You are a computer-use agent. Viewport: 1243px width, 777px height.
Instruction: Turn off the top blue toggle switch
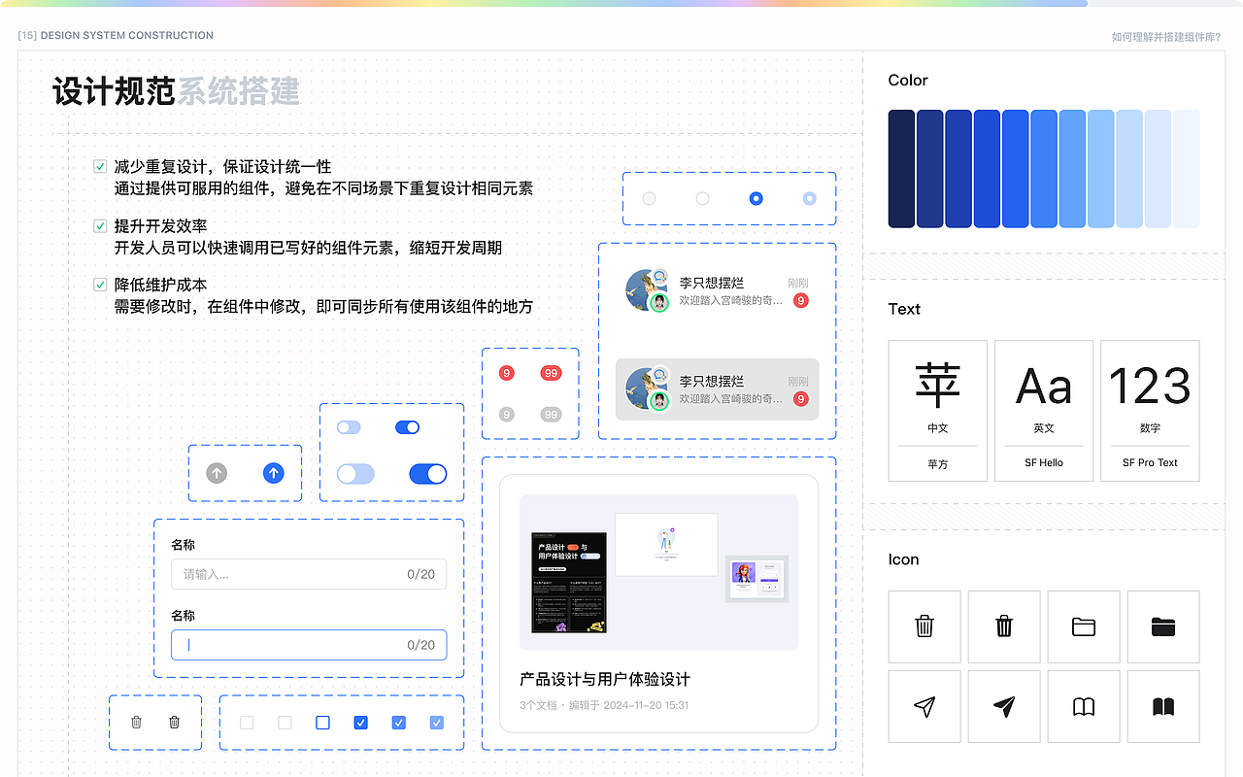click(x=407, y=426)
